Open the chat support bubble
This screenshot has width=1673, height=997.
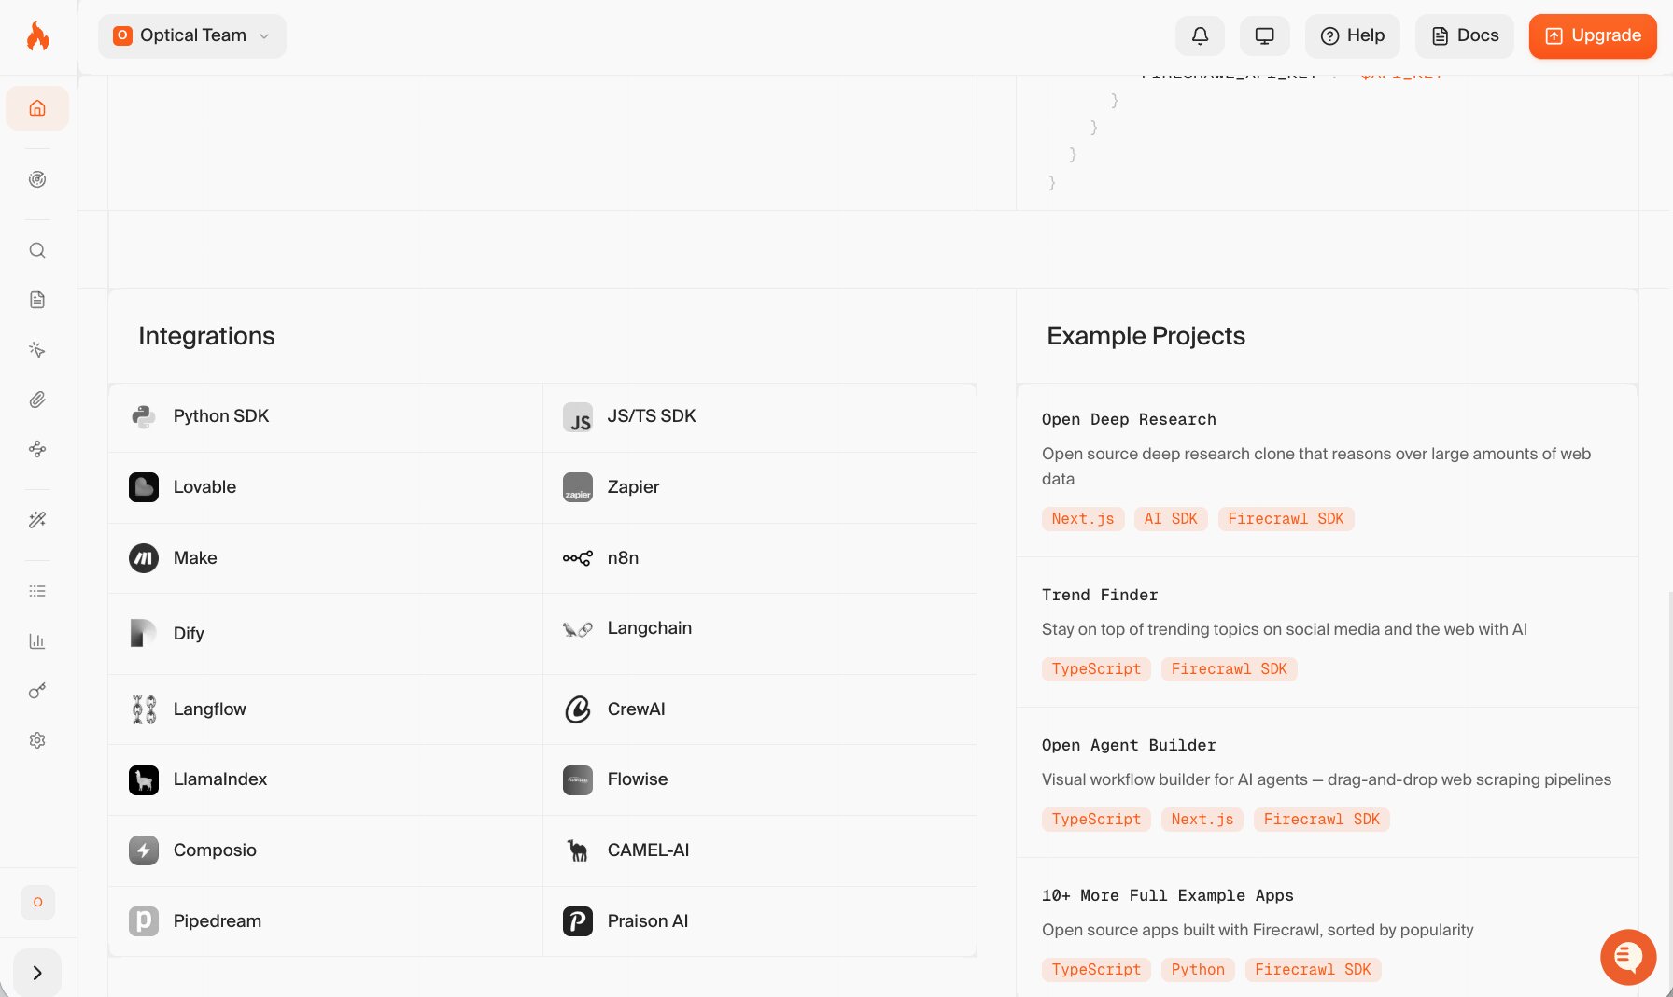pyautogui.click(x=1628, y=957)
